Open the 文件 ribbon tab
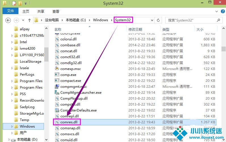The image size is (226, 142). coord(10,11)
